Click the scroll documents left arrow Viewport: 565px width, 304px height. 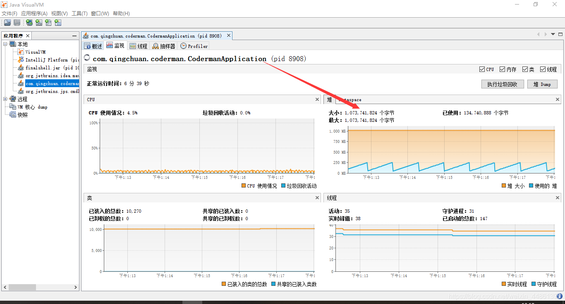pos(539,34)
